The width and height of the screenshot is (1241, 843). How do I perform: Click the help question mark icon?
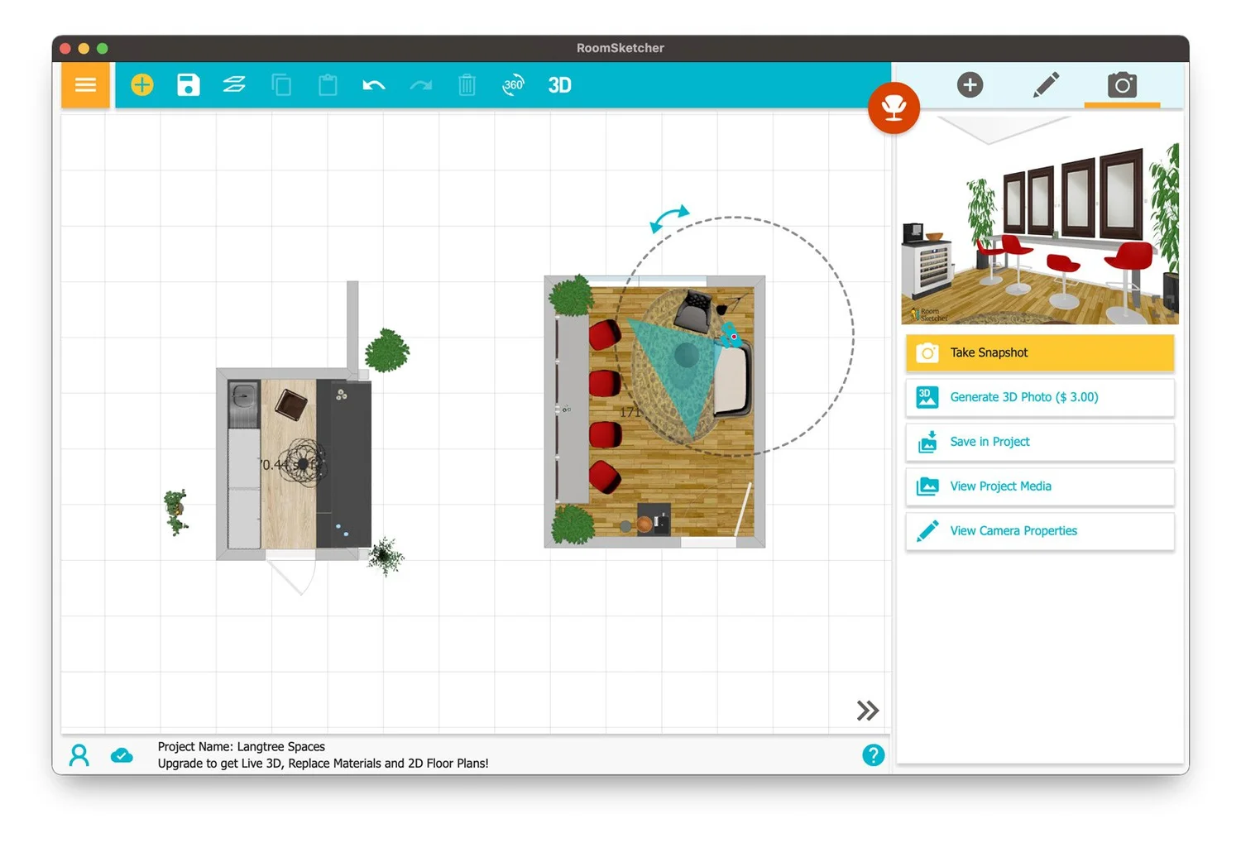tap(873, 754)
